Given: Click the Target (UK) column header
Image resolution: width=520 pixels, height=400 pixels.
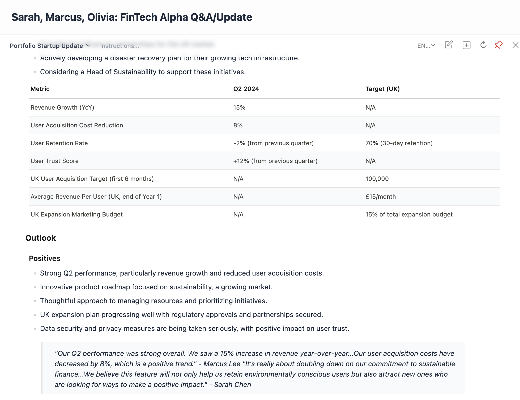Looking at the screenshot, I should [x=382, y=89].
